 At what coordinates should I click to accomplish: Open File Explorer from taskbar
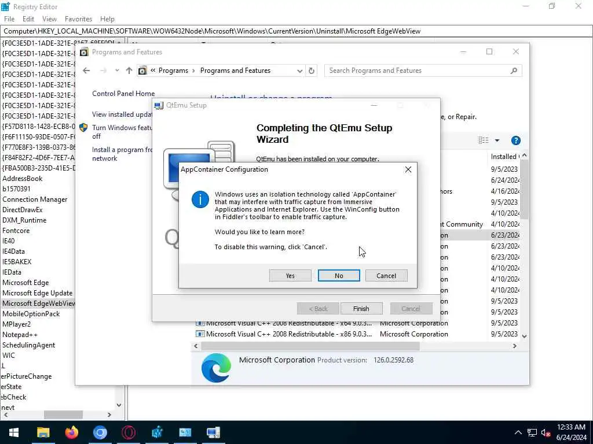tap(43, 432)
